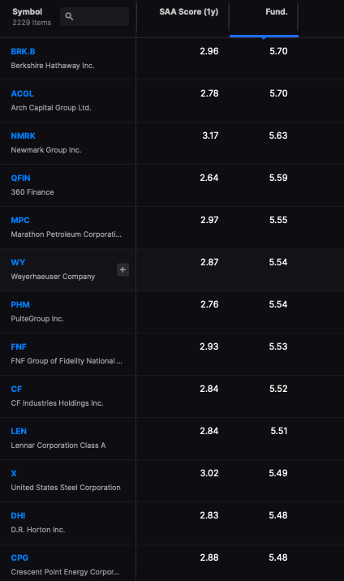Image resolution: width=344 pixels, height=581 pixels.
Task: Click Fund. value 5.54 for PHM
Action: click(x=278, y=305)
